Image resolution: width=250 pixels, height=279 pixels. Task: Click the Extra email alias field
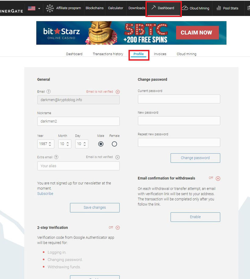(x=78, y=166)
